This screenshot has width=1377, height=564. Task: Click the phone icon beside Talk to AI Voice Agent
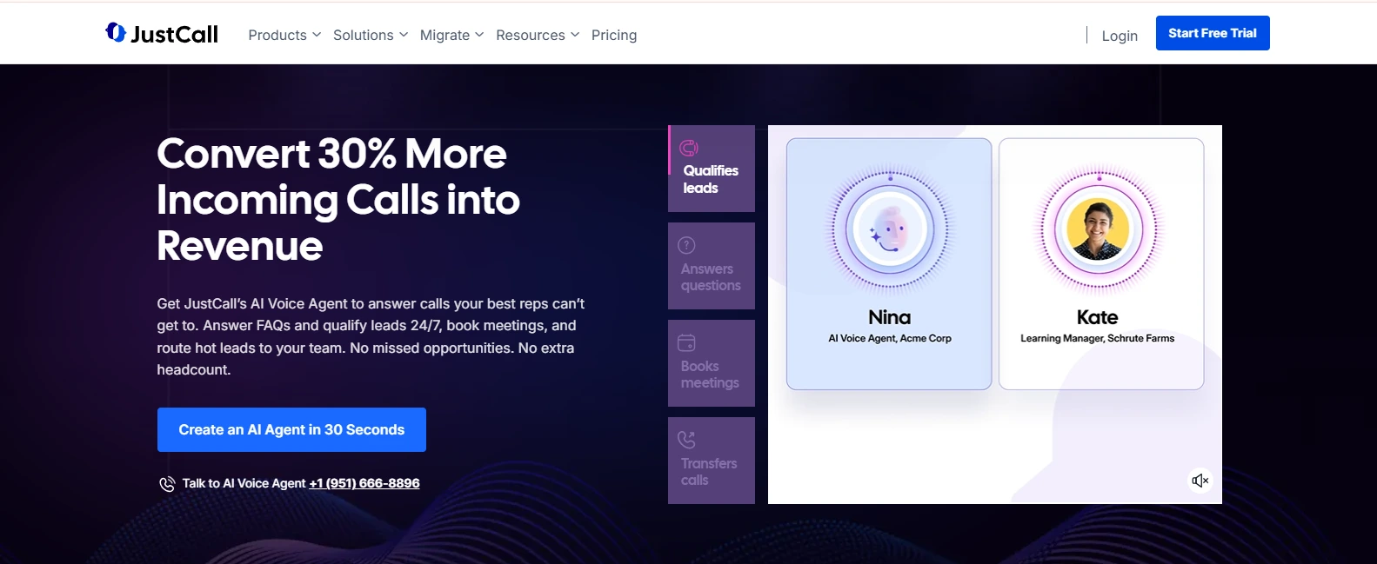click(x=167, y=484)
